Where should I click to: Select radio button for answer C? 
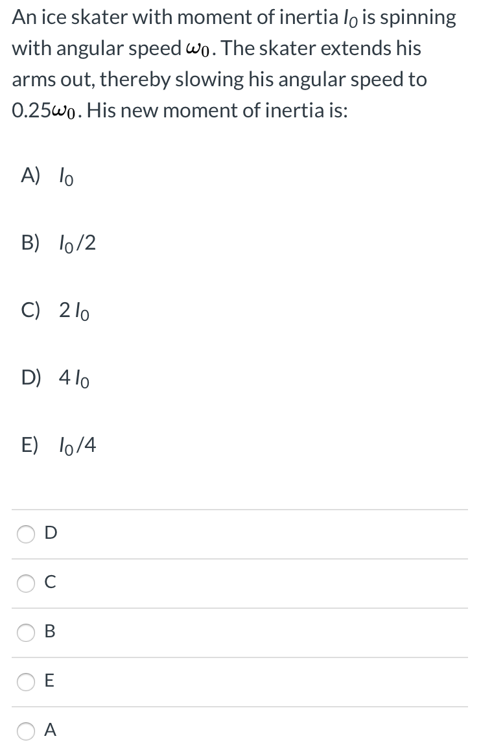click(x=25, y=584)
